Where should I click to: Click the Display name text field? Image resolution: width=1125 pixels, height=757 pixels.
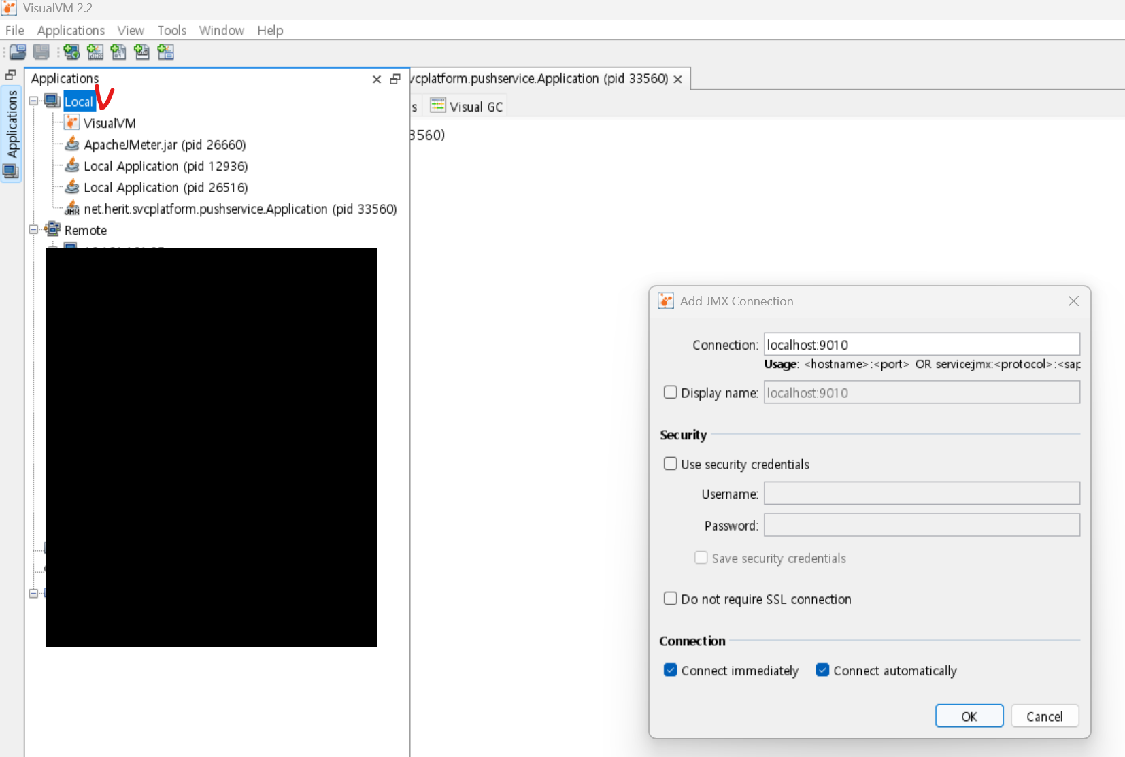922,392
